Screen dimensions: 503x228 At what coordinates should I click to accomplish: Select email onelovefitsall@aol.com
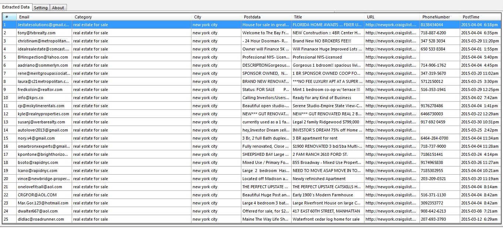pos(40,187)
